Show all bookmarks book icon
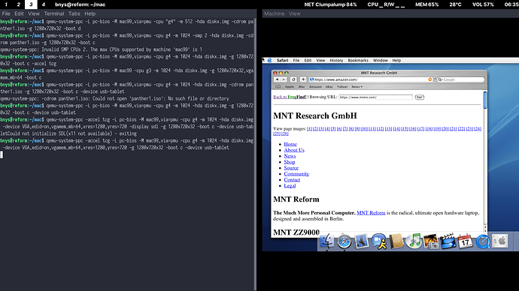519x291 pixels. (x=278, y=87)
